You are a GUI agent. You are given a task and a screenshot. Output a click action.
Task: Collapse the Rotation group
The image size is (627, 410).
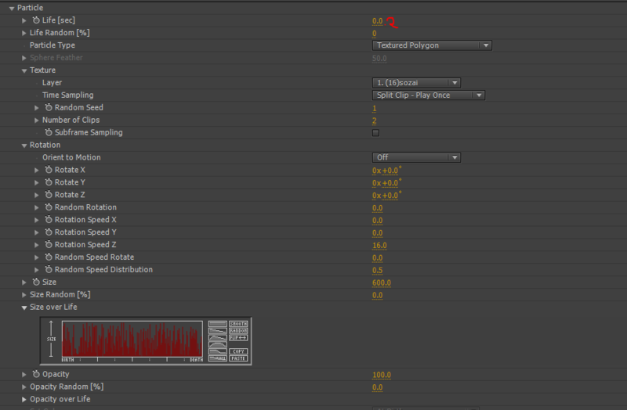[24, 146]
